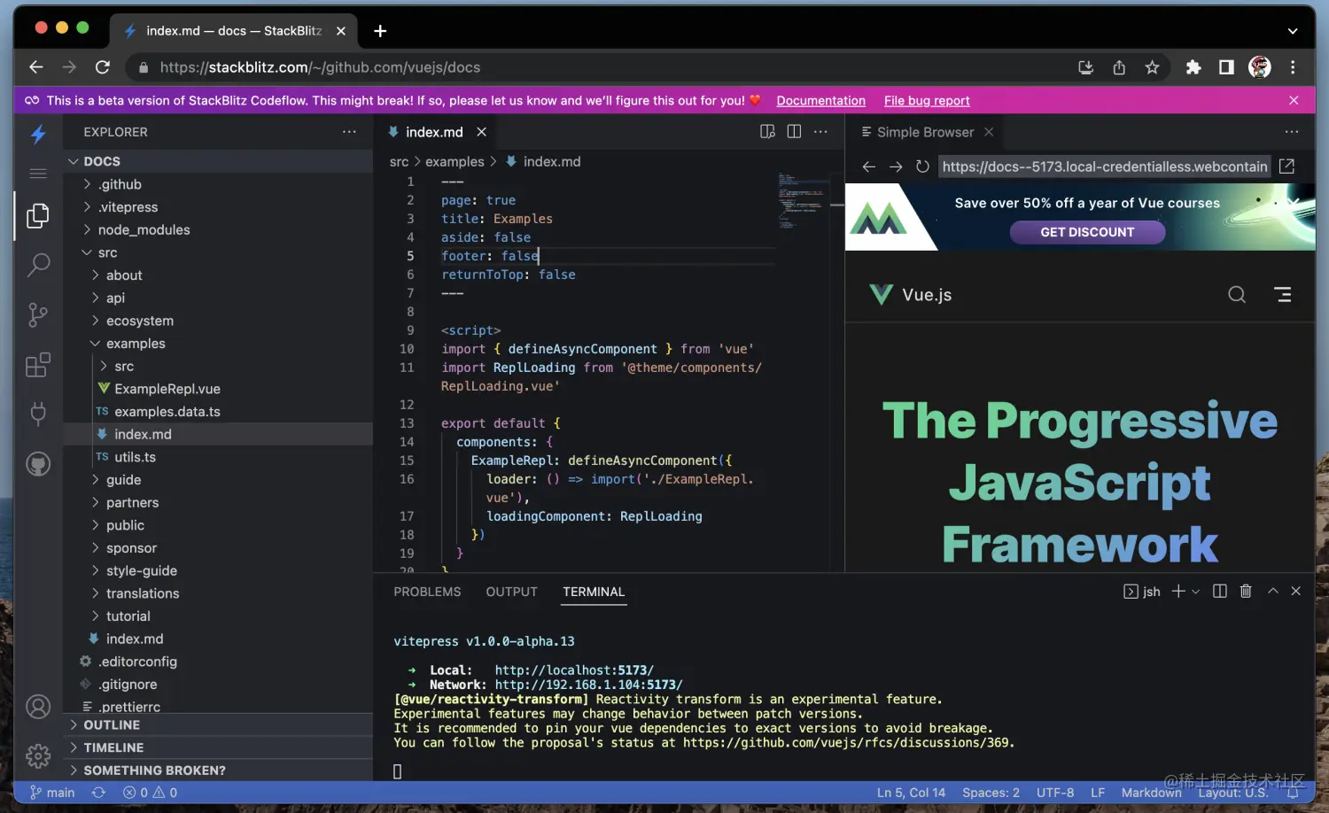Open the Chrome side panel icon
The width and height of the screenshot is (1329, 813).
click(x=1226, y=67)
